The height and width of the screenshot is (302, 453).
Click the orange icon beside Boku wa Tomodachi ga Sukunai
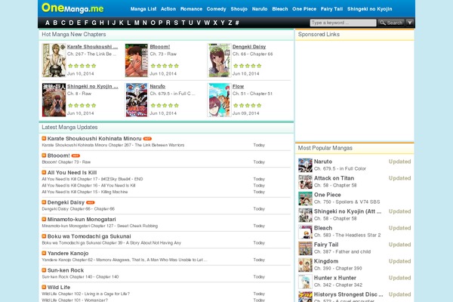[44, 236]
